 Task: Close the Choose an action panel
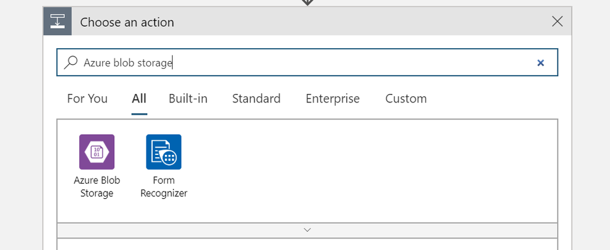pyautogui.click(x=557, y=21)
